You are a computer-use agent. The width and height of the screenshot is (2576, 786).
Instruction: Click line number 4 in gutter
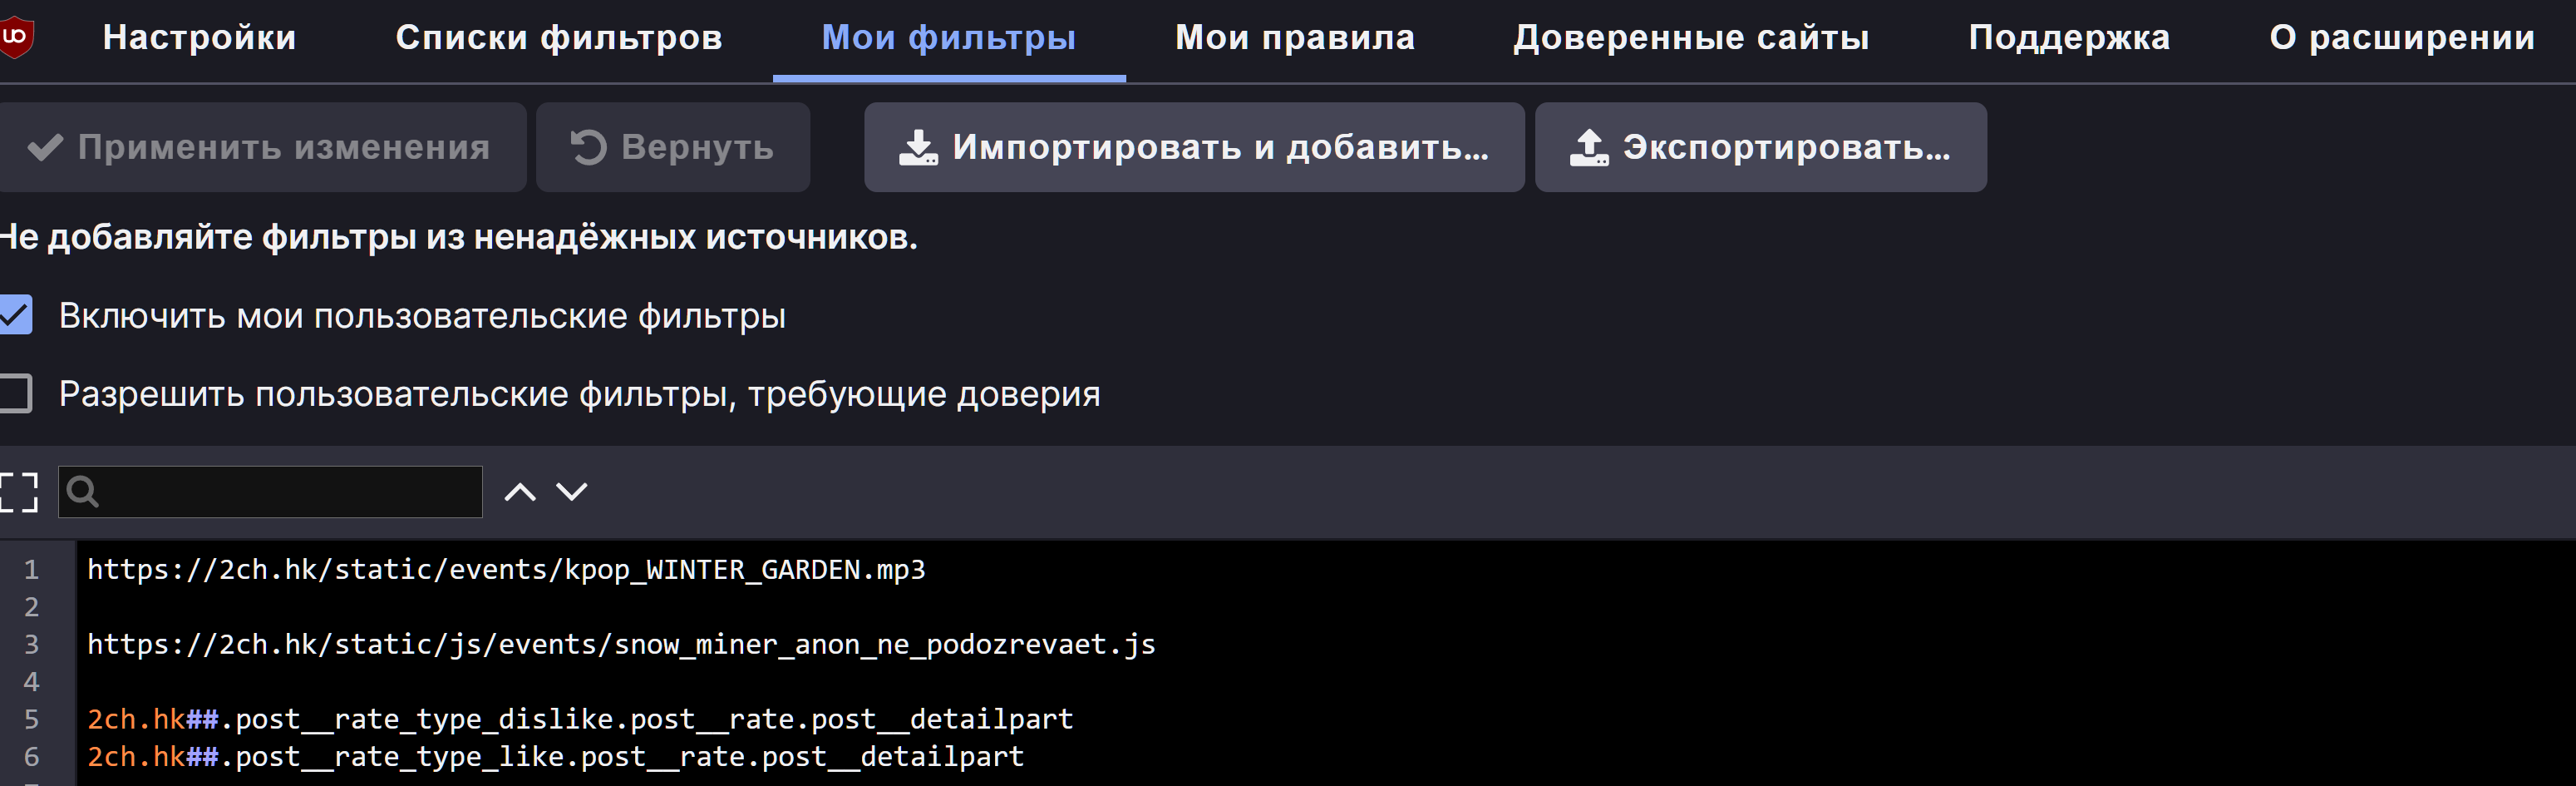click(x=32, y=682)
